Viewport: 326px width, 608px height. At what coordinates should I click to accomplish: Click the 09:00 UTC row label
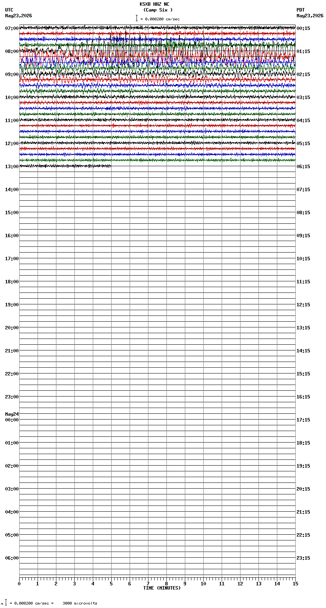[x=12, y=74]
